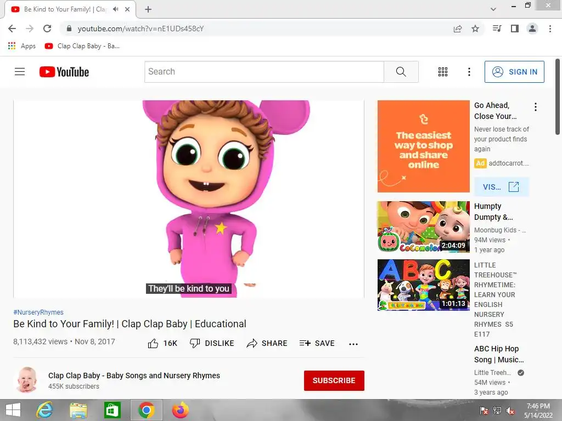This screenshot has height=421, width=562.
Task: Open the Microsoft Store taskbar icon
Action: [112, 410]
